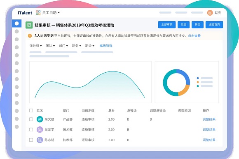Expand the 员工自助 module dropdown
This screenshot has width=239, height=159.
(51, 12)
